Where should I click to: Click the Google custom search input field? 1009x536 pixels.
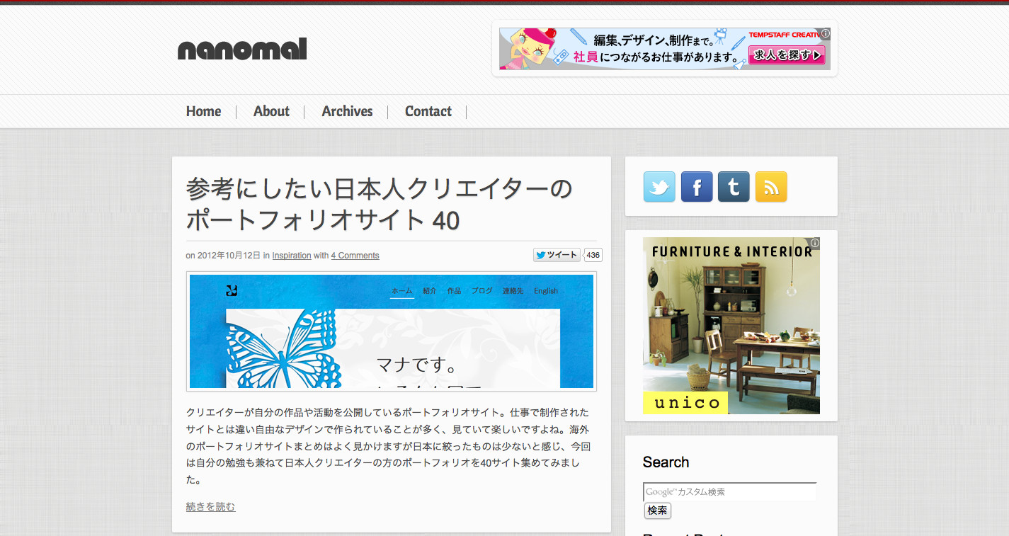pos(729,491)
